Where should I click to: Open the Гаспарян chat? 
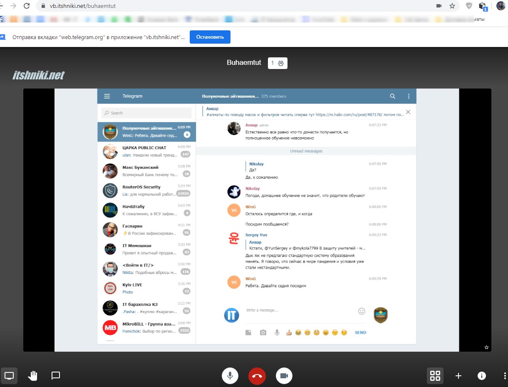click(x=146, y=229)
